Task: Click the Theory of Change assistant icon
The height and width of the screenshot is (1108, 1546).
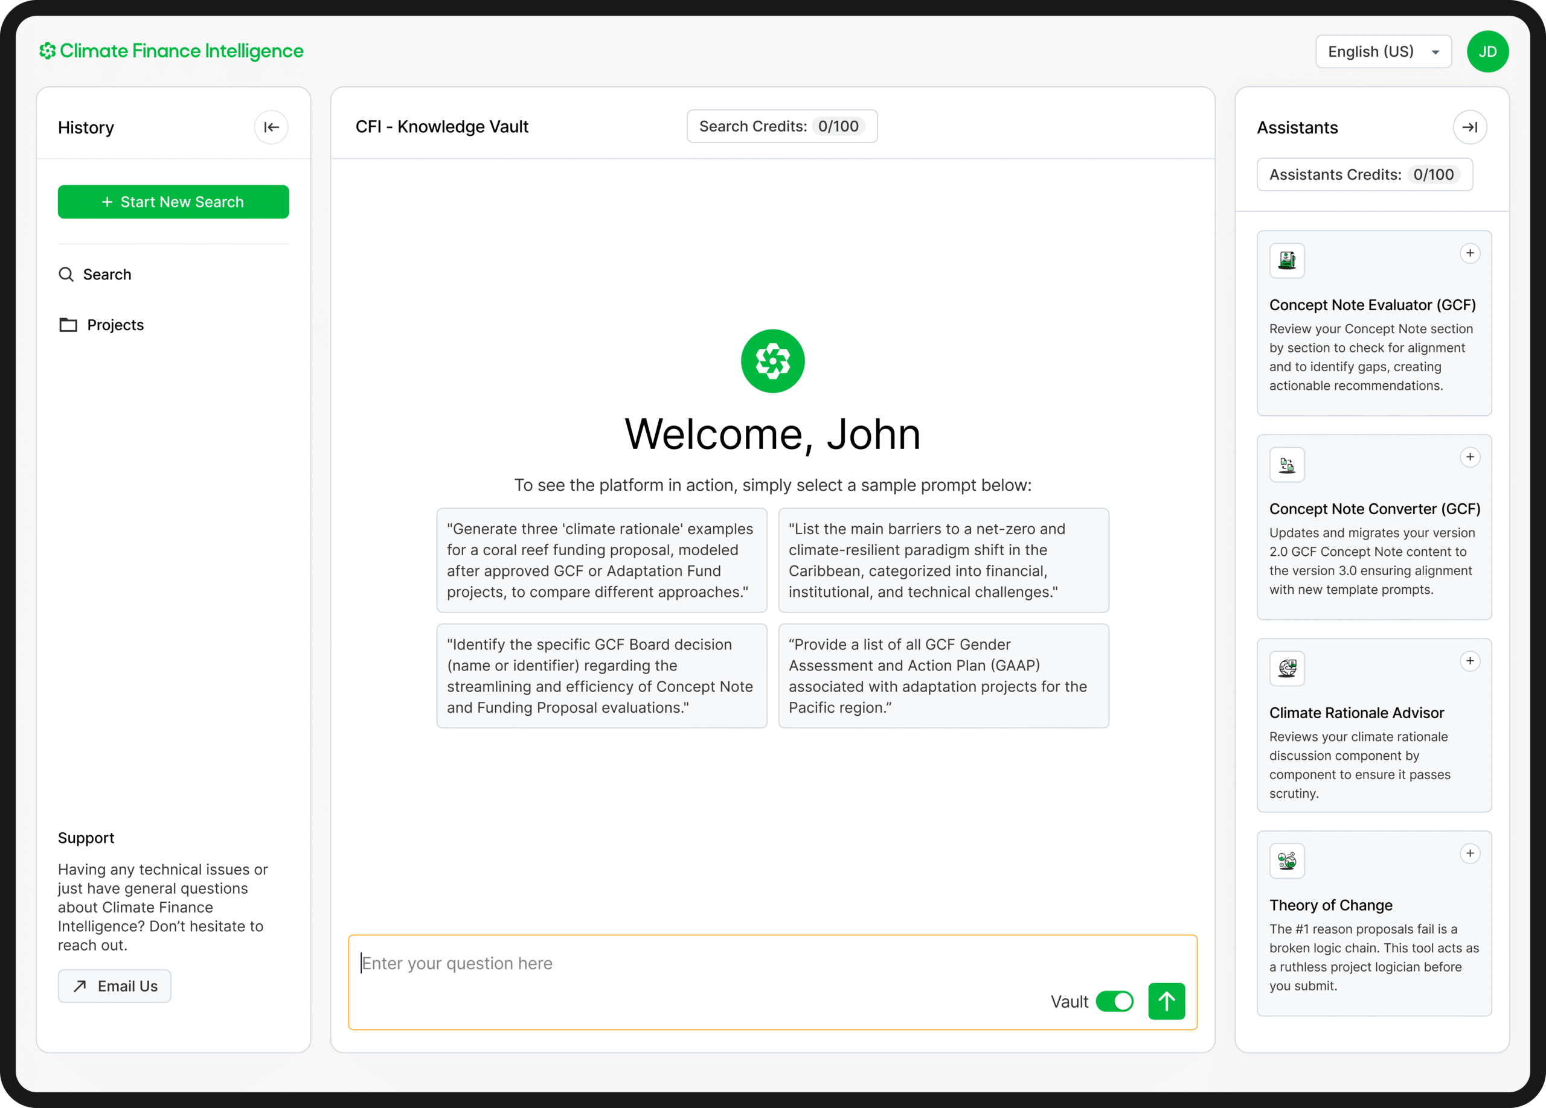Action: coord(1286,861)
